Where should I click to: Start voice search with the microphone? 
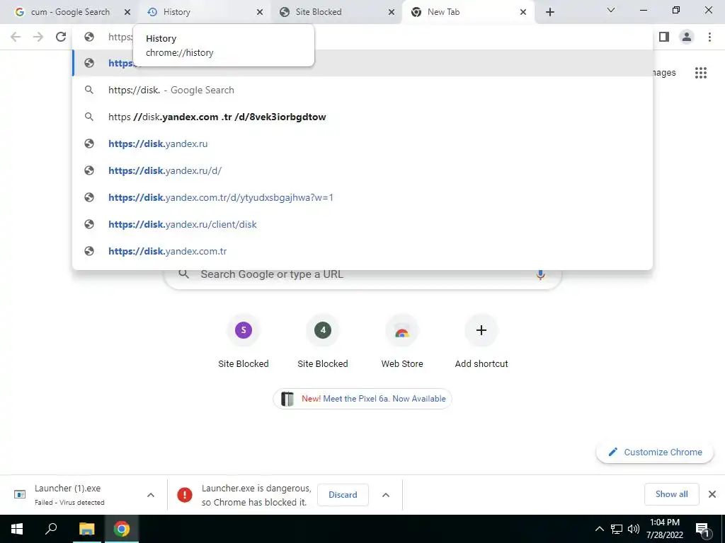(540, 274)
